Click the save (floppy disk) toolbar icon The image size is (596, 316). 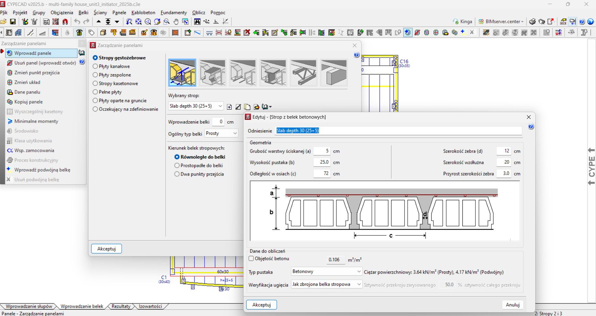[13, 21]
